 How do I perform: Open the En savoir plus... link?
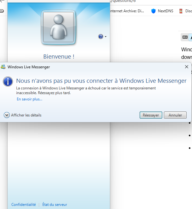pyautogui.click(x=29, y=99)
